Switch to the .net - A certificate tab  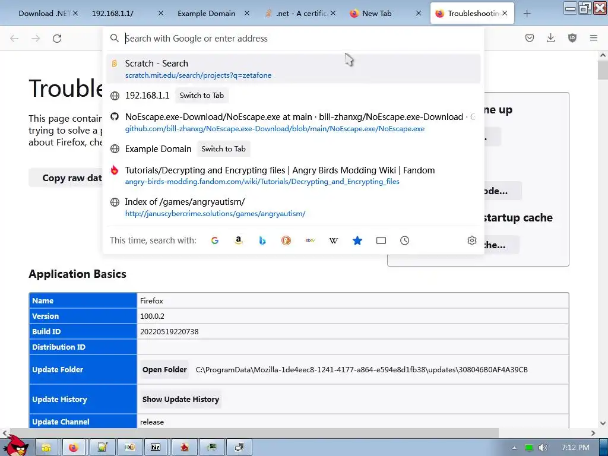(x=300, y=13)
